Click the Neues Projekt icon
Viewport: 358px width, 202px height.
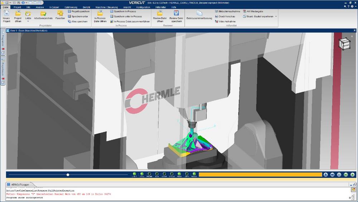(6, 14)
